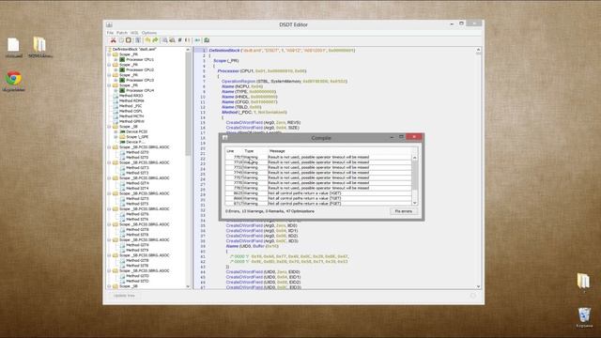This screenshot has width=601, height=338.
Task: Open the Options menu
Action: click(x=149, y=33)
